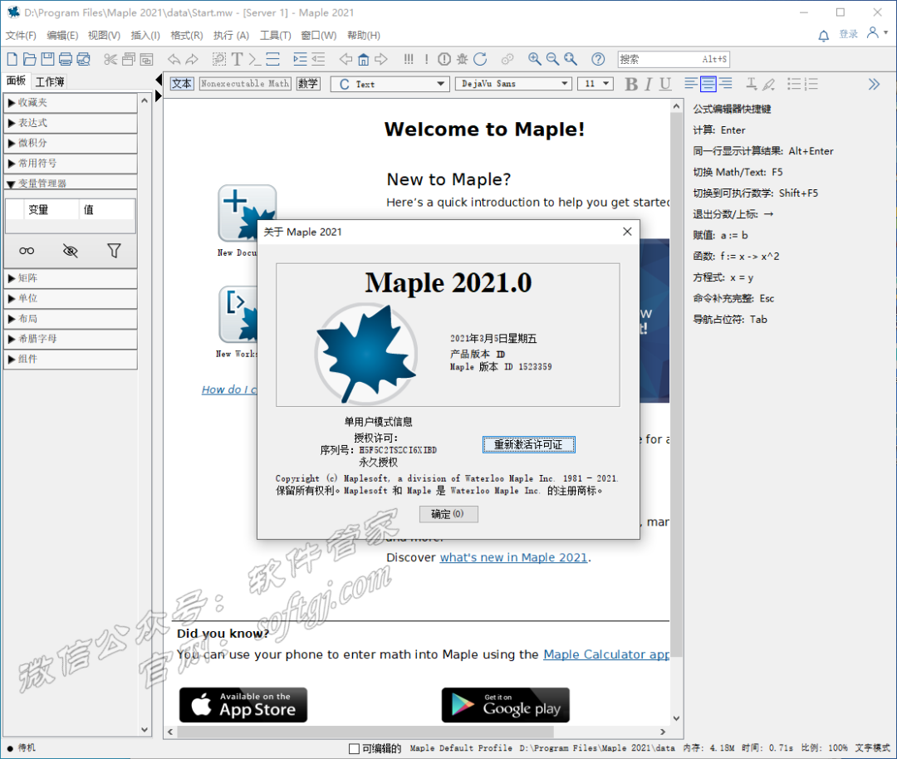Image resolution: width=897 pixels, height=759 pixels.
Task: Switch input mode to 文本
Action: point(182,84)
